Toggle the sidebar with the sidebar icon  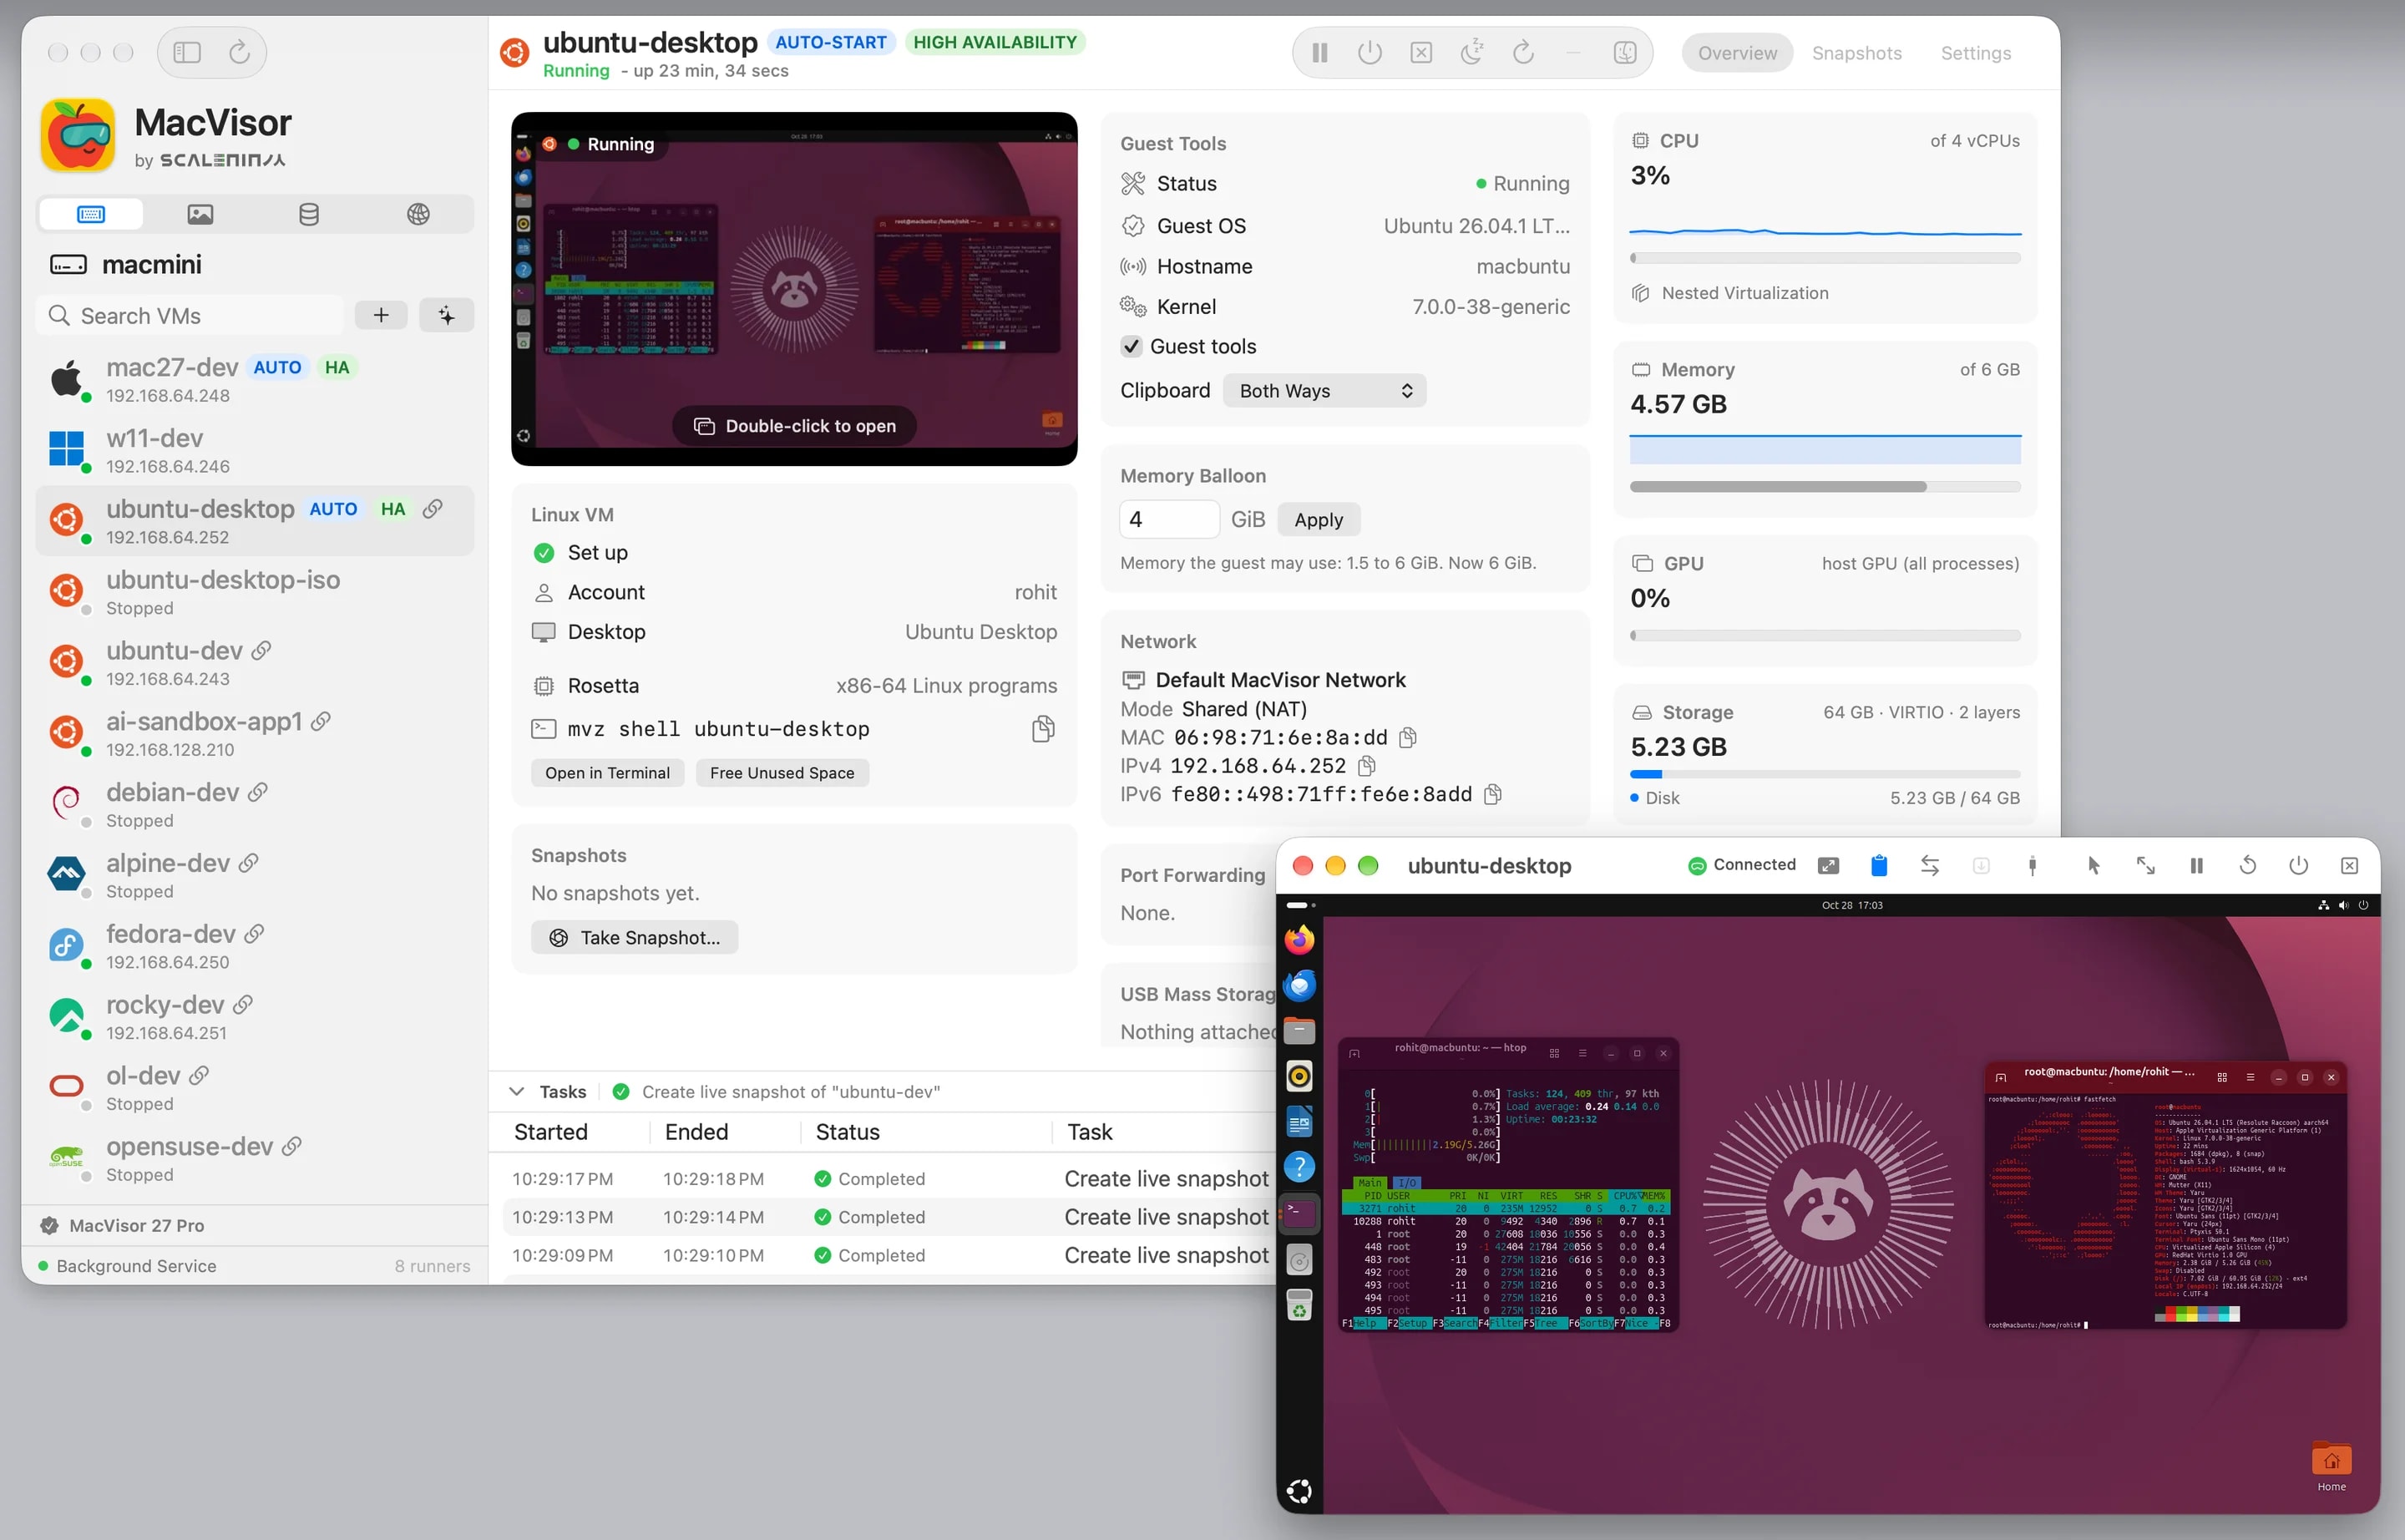tap(187, 52)
